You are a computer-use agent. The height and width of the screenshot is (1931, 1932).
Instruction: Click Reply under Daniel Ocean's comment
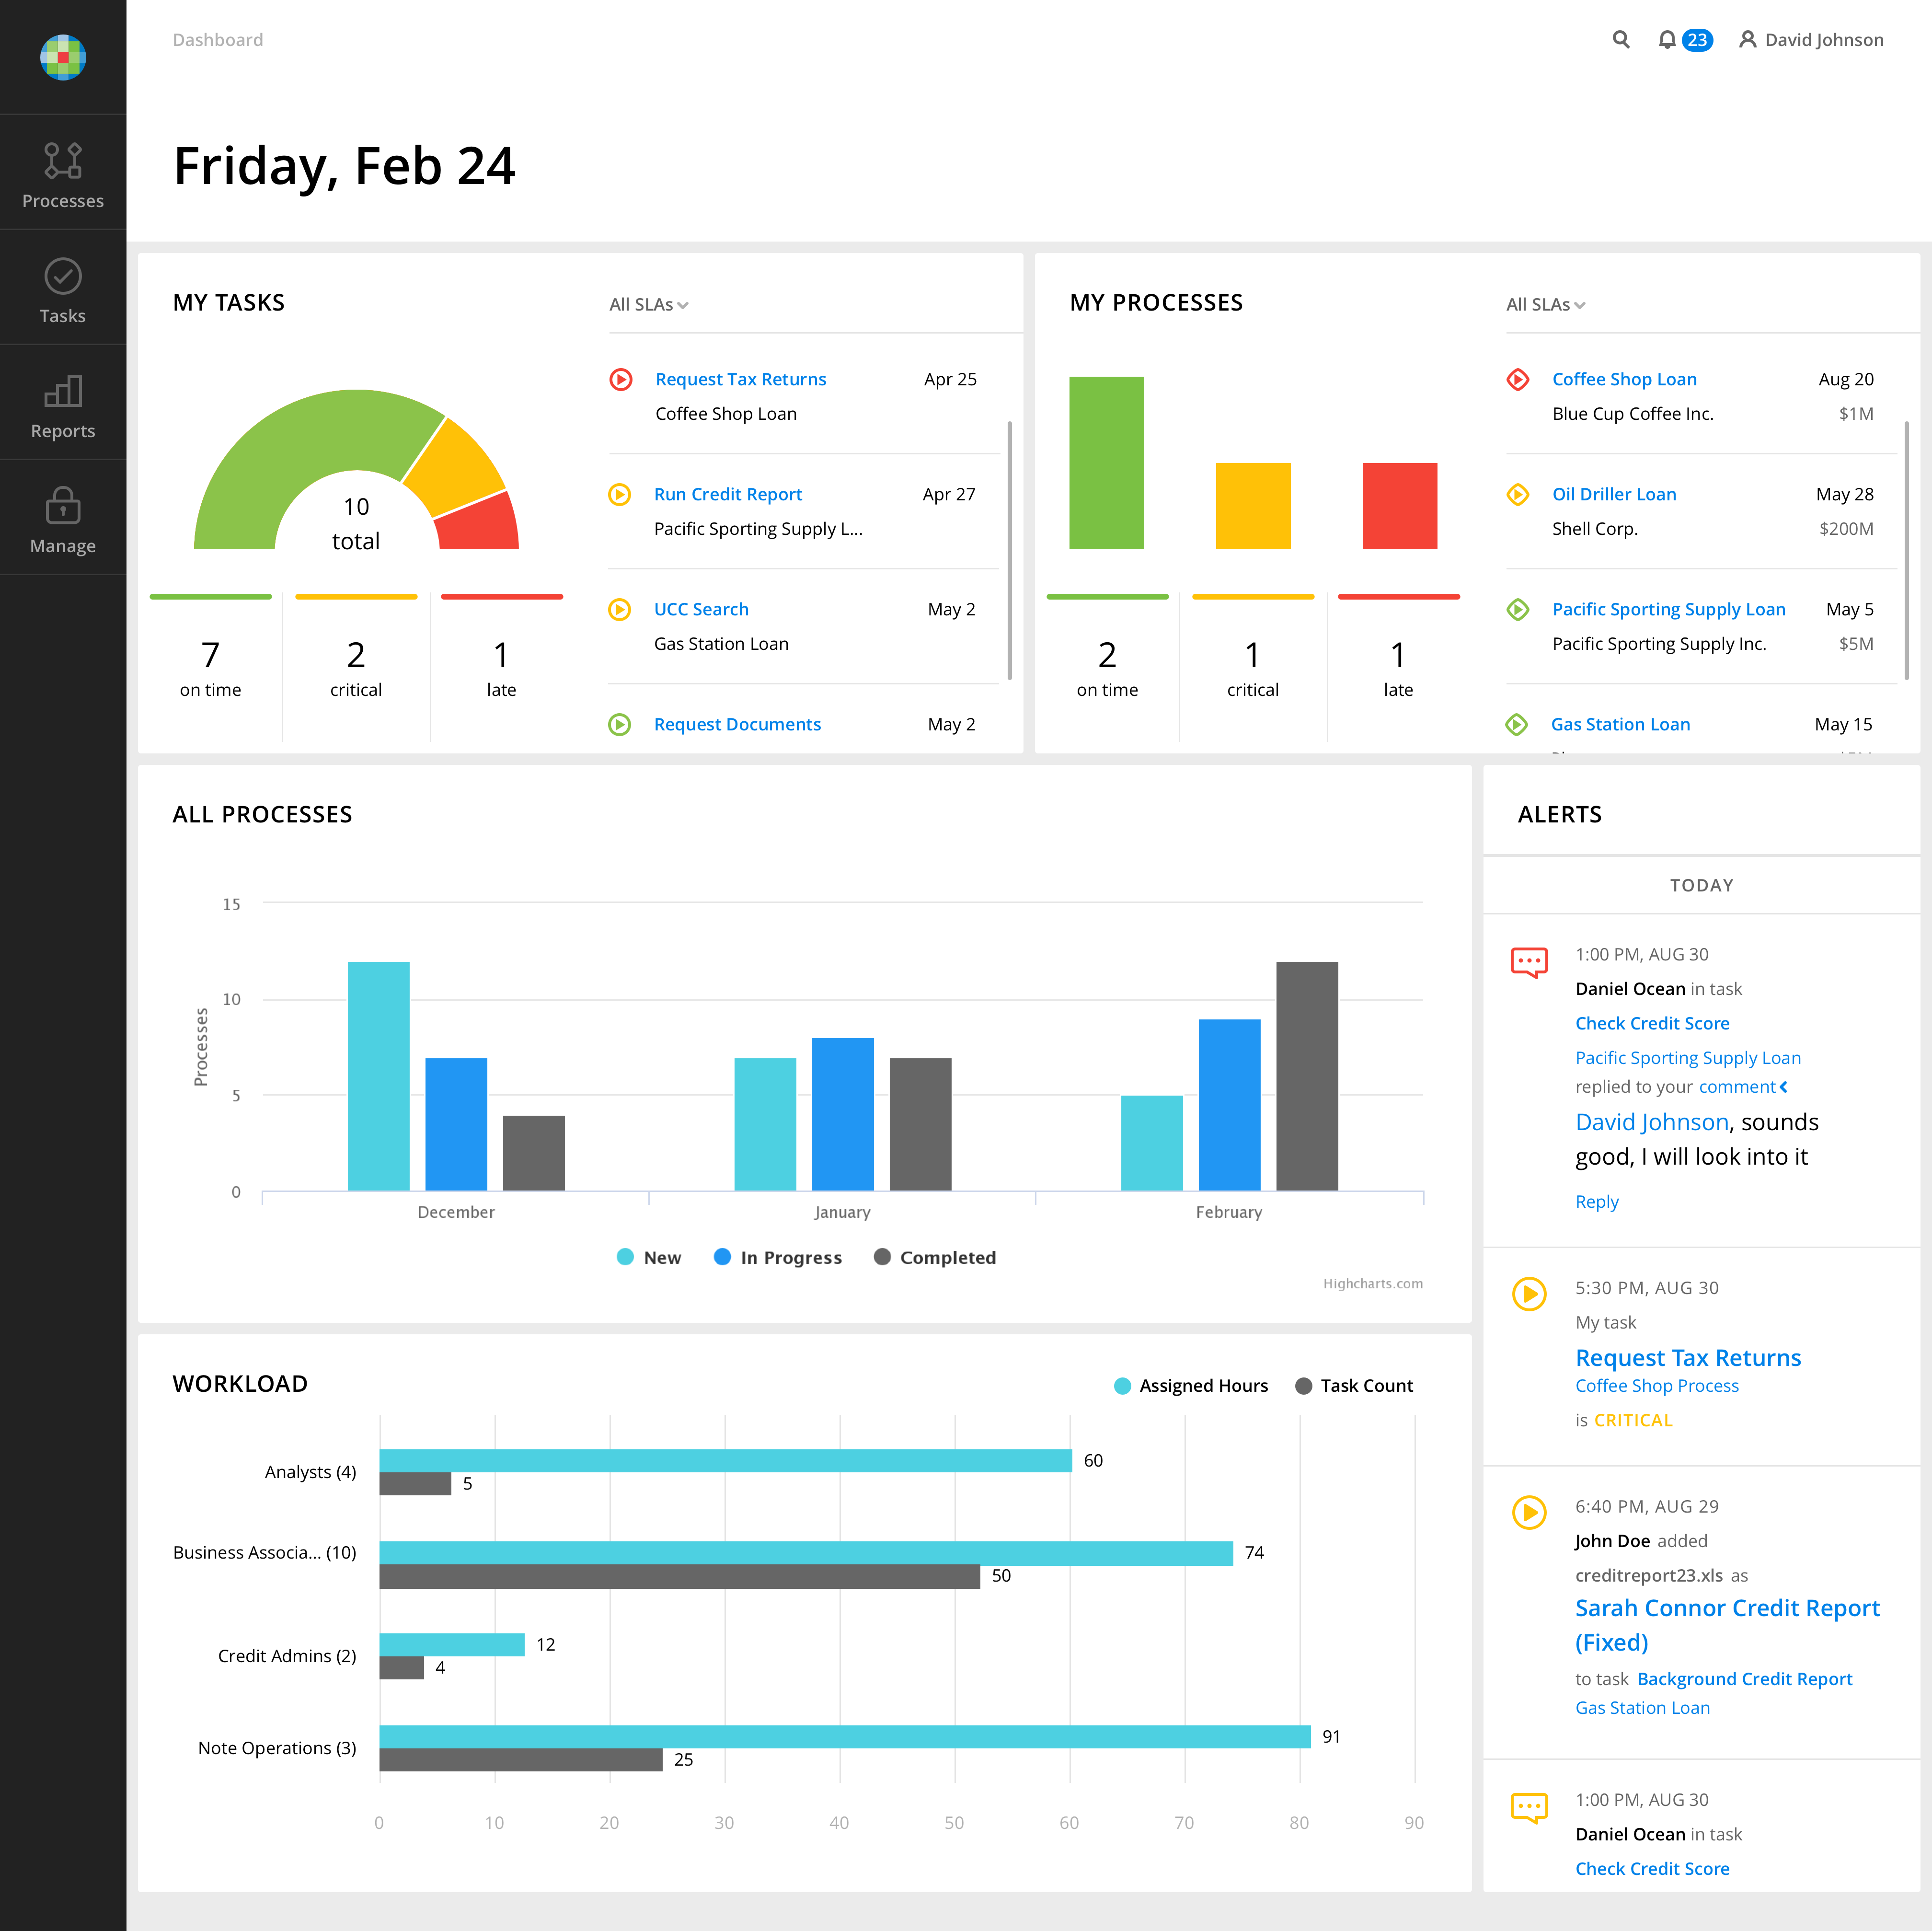(1596, 1201)
